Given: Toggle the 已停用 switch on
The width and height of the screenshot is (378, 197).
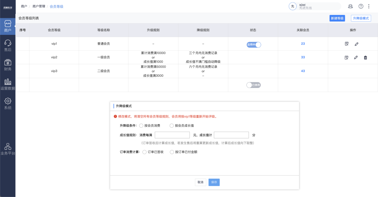Looking at the screenshot, I should click(254, 85).
